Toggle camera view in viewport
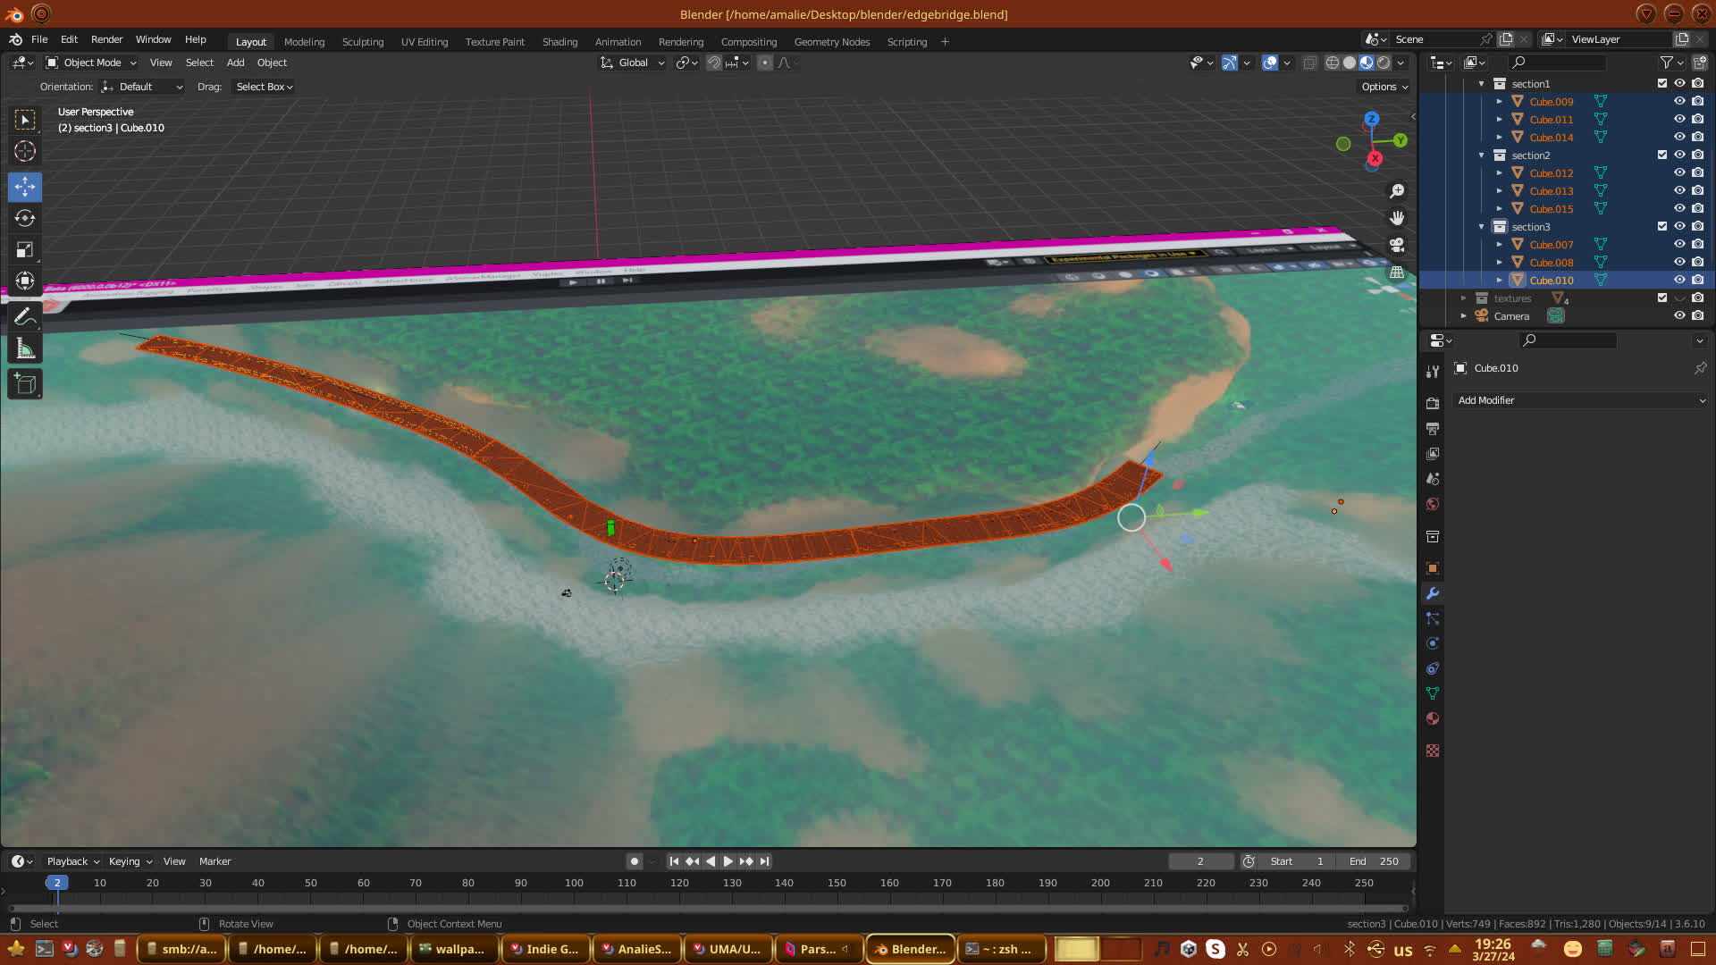 pyautogui.click(x=1397, y=245)
